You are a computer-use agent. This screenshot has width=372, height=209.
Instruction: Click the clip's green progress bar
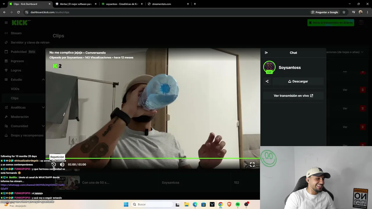click(x=153, y=158)
